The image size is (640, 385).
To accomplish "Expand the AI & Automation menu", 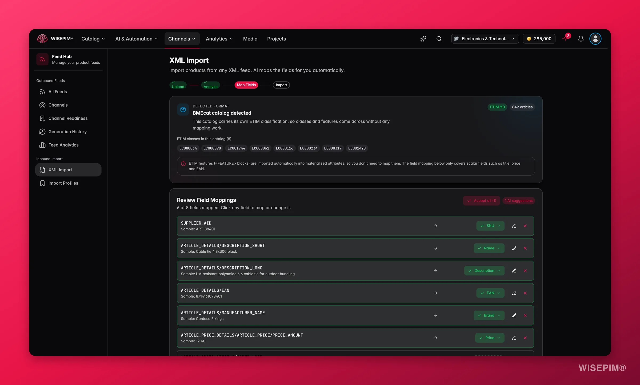I will pos(136,39).
